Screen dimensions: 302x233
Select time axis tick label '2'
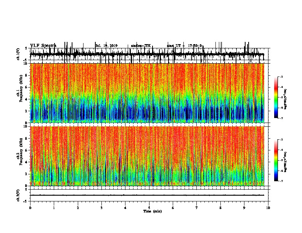pyautogui.click(x=78, y=208)
